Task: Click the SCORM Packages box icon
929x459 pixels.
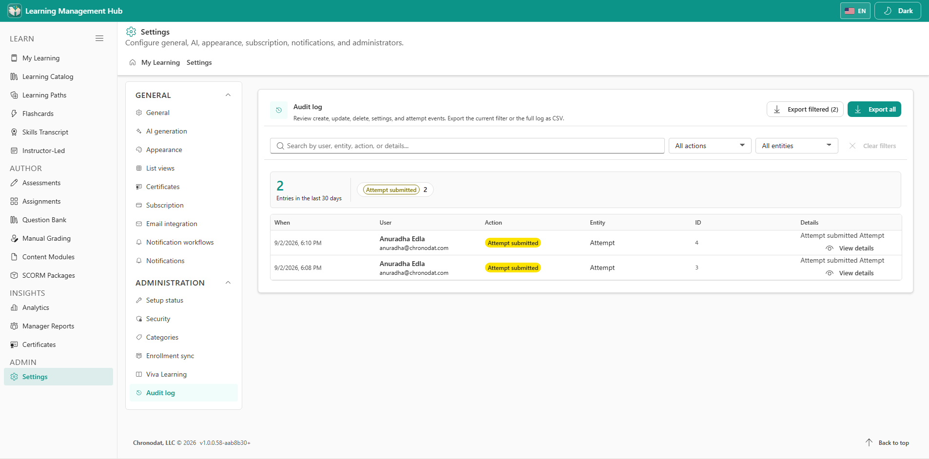Action: pos(14,275)
